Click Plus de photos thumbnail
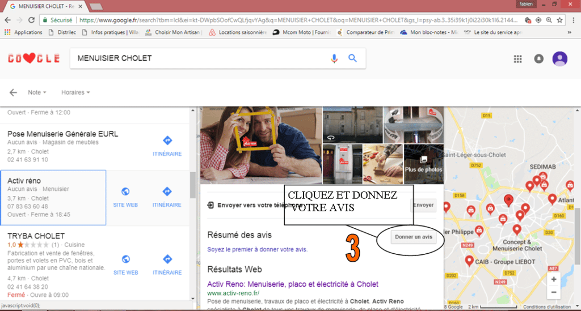581x311 pixels. coord(423,164)
